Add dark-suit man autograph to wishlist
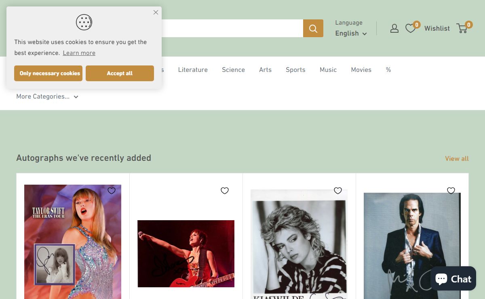Viewport: 485px width, 299px height. pos(451,191)
